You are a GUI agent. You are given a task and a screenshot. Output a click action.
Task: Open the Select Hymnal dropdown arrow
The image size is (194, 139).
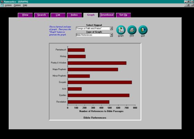[x=111, y=28]
